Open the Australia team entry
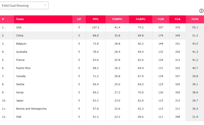Screen dimensions: 204x125 (x=22, y=52)
